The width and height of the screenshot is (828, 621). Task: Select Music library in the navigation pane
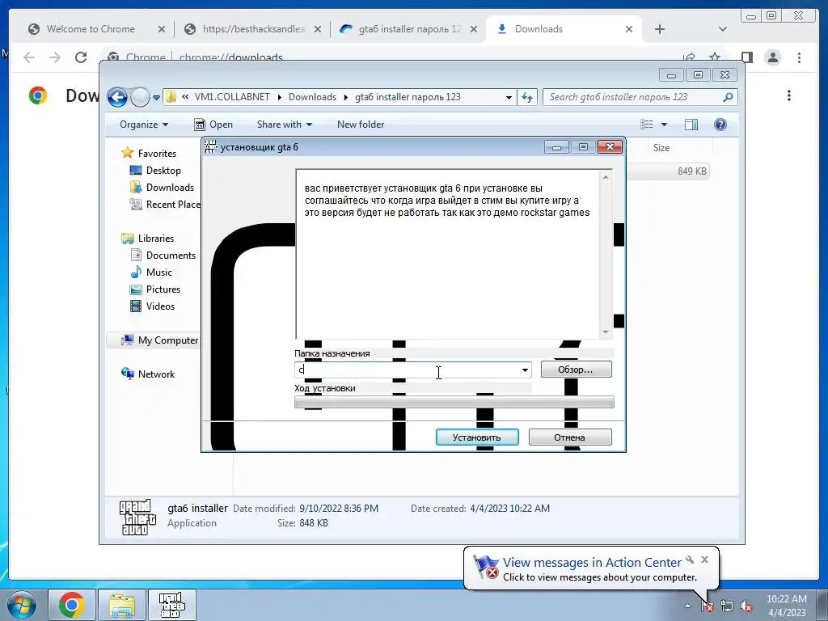point(159,272)
